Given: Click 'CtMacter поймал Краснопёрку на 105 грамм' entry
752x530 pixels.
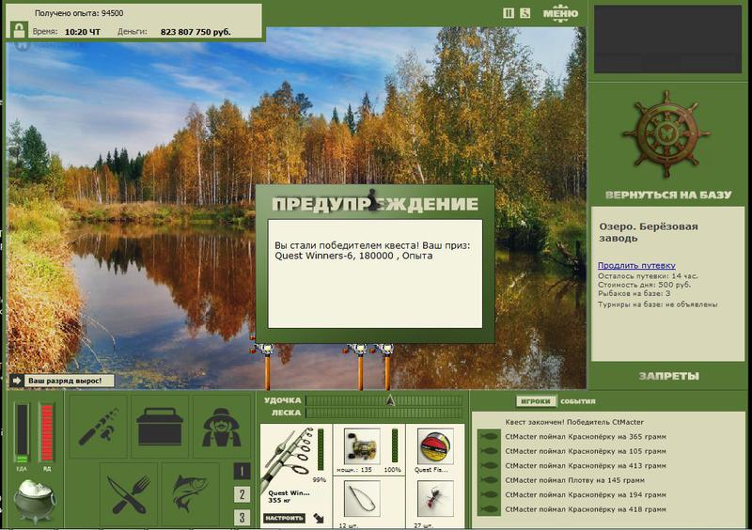Looking at the screenshot, I should [x=586, y=451].
